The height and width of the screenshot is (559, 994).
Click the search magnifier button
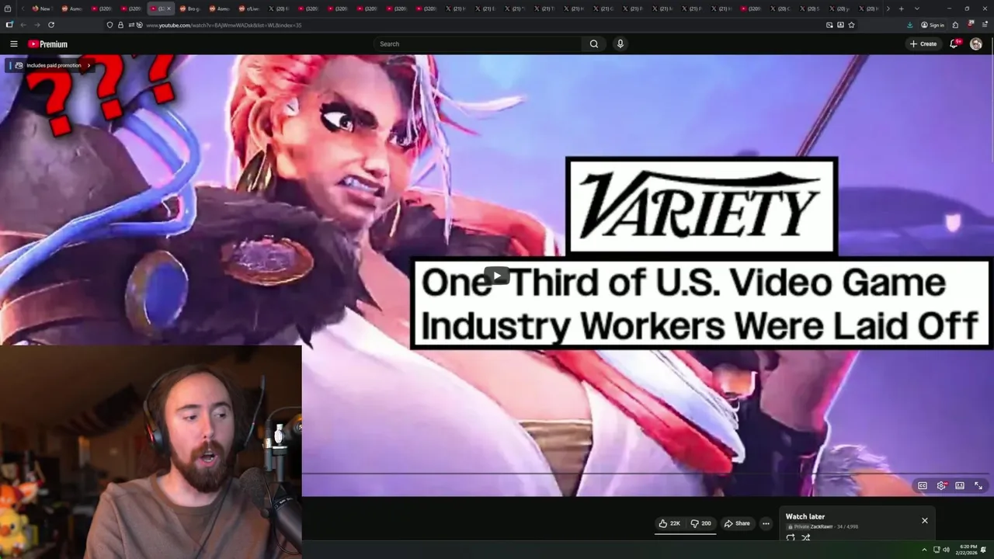(594, 44)
